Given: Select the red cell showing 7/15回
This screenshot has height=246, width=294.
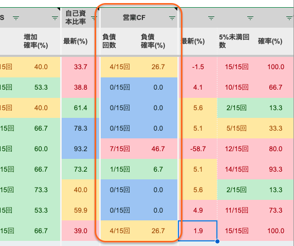Looking at the screenshot, I should pyautogui.click(x=120, y=149).
